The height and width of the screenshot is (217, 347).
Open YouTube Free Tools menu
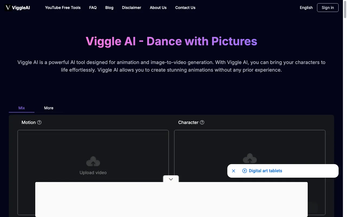point(63,8)
